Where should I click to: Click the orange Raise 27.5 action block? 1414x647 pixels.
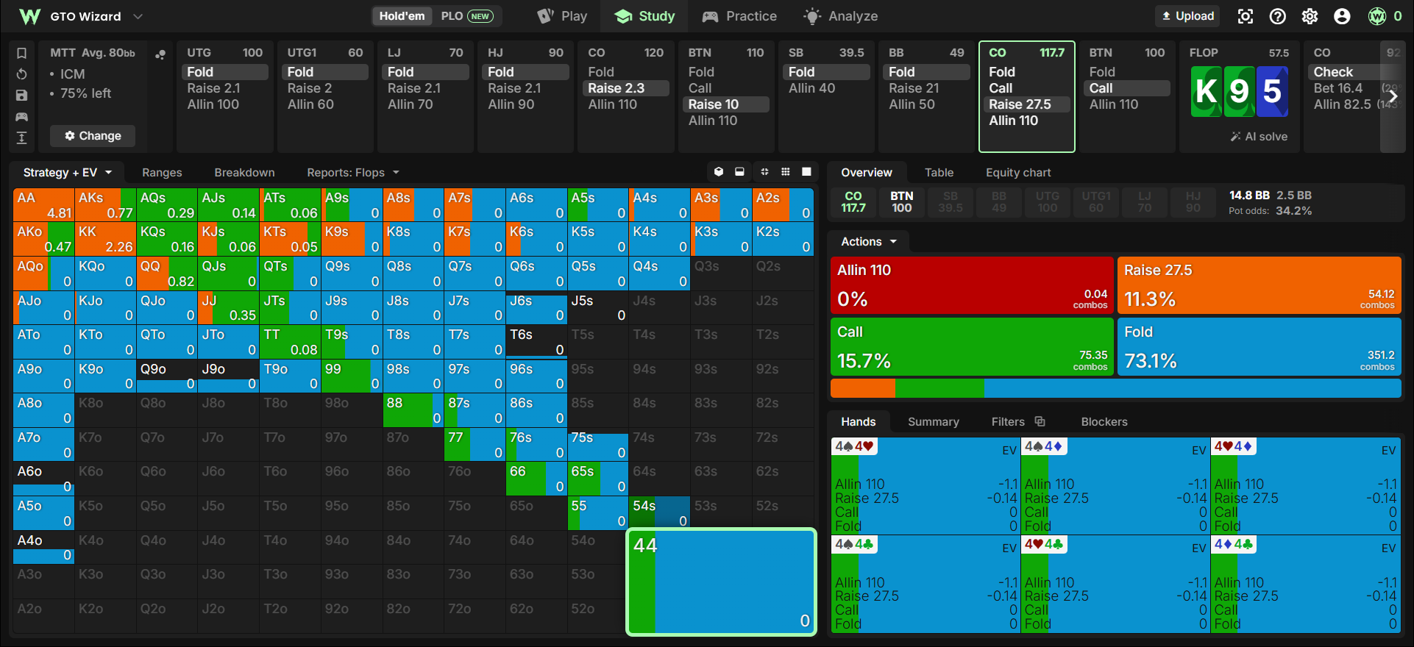[1260, 285]
